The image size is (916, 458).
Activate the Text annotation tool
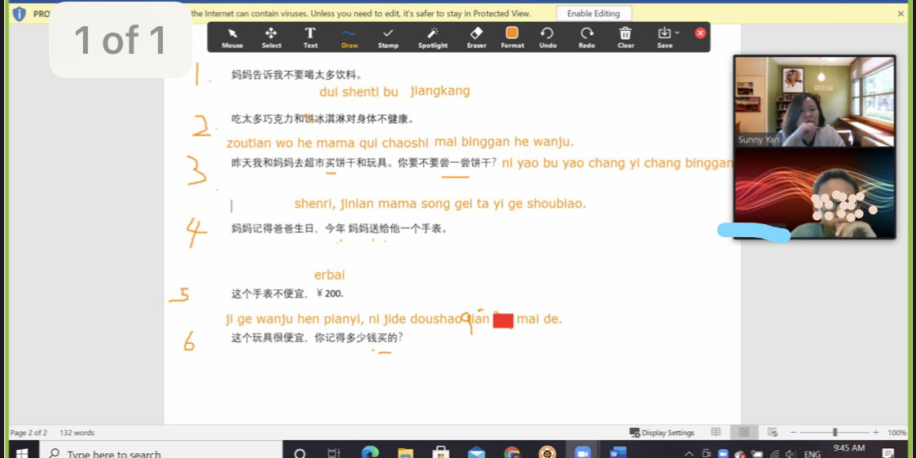(x=310, y=37)
